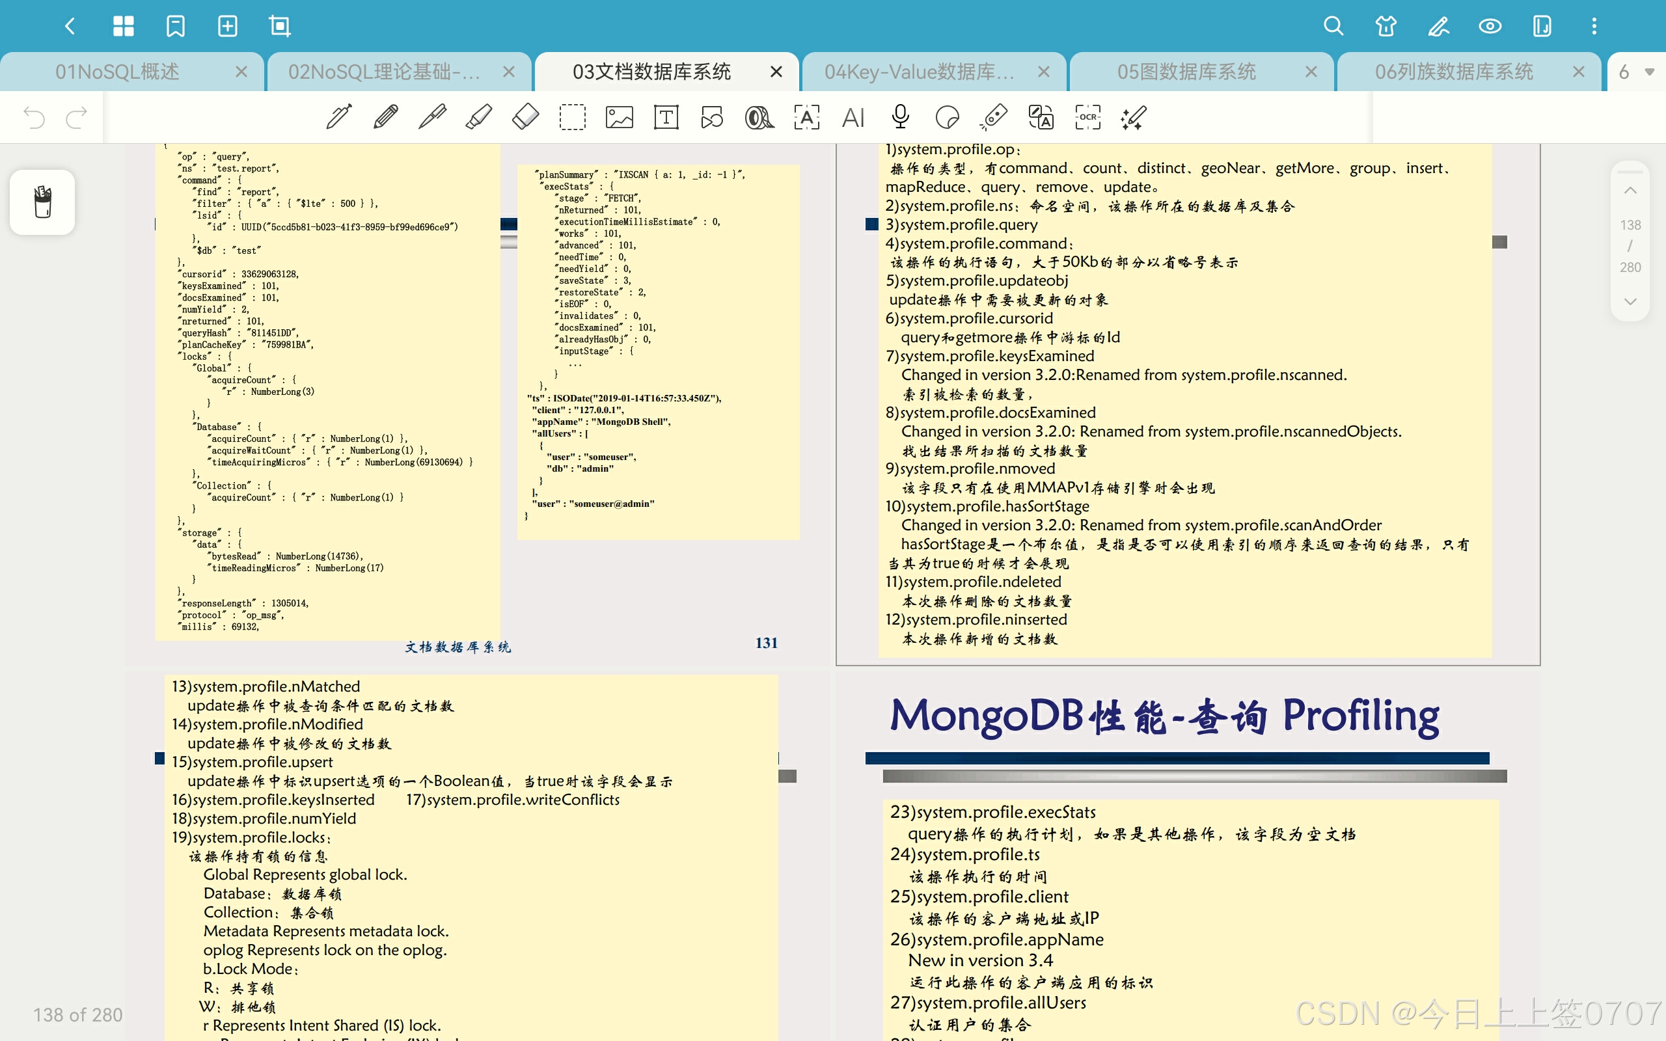This screenshot has height=1041, width=1666.
Task: Click the '19)system.profile.locks' line
Action: point(251,837)
